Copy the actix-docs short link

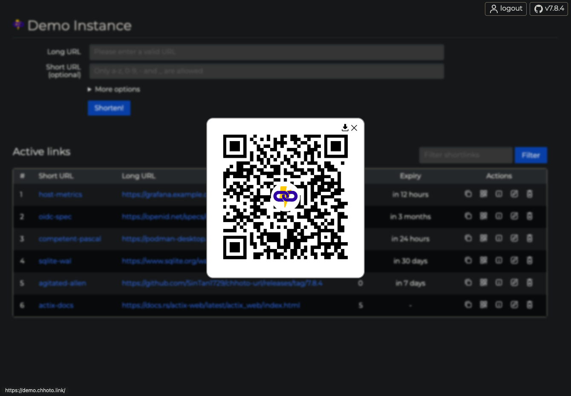point(468,304)
